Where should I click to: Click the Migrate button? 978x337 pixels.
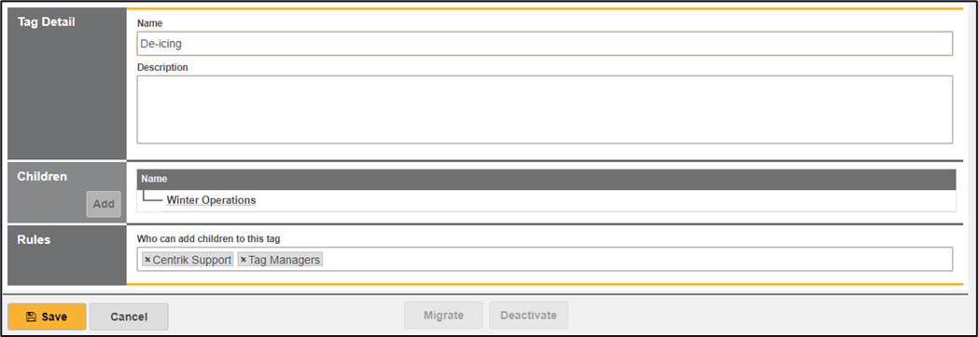[x=443, y=316]
